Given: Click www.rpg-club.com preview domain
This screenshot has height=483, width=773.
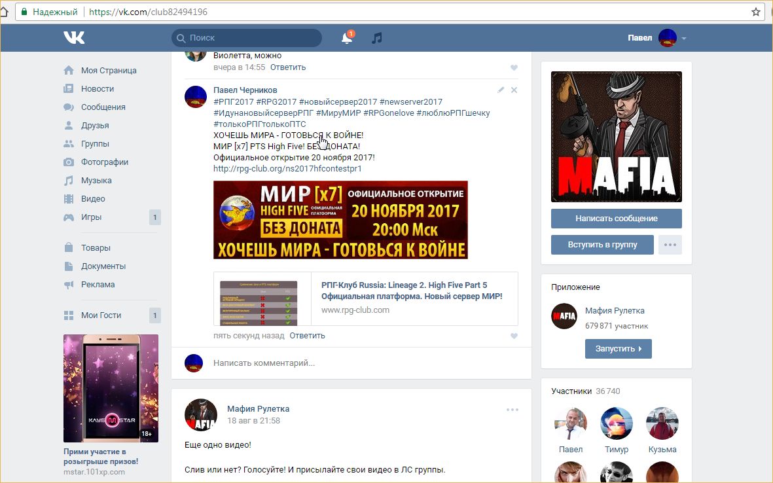Looking at the screenshot, I should (x=355, y=310).
